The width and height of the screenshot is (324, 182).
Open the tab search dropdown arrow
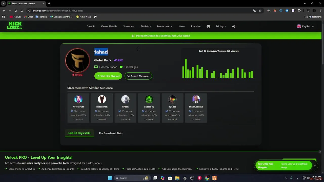click(x=3, y=4)
